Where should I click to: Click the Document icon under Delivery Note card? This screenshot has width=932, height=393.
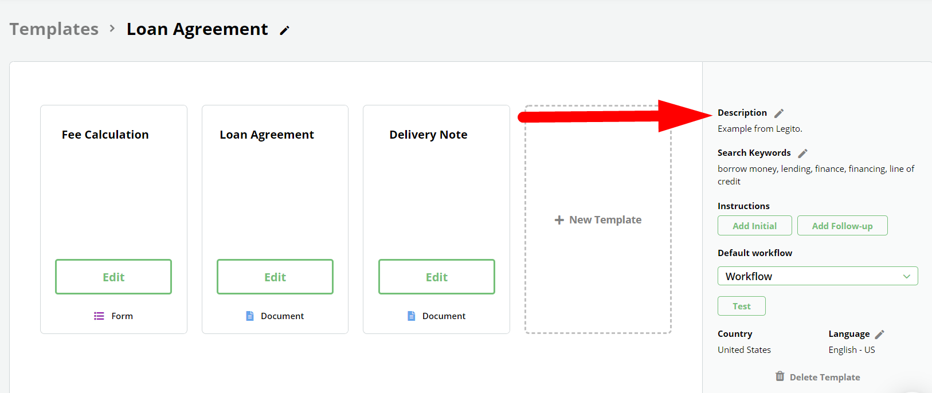[x=412, y=316]
